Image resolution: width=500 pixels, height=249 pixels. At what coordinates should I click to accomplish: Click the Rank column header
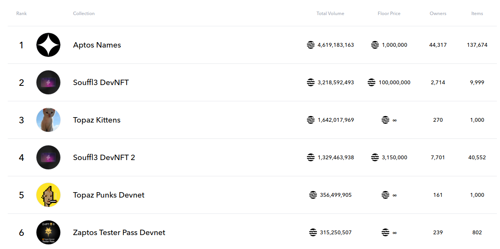(22, 14)
